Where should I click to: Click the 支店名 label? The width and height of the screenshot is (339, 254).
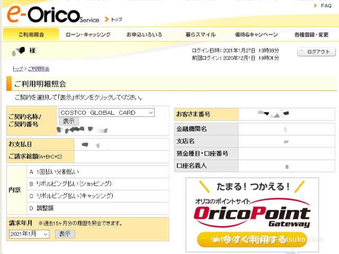coord(185,141)
